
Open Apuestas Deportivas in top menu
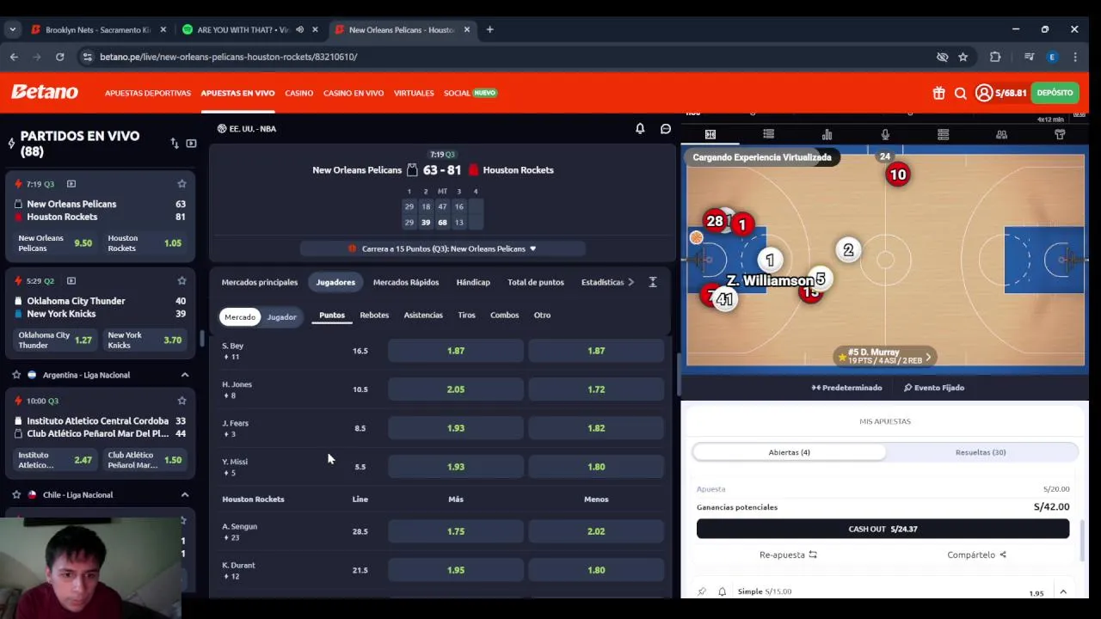pos(148,93)
